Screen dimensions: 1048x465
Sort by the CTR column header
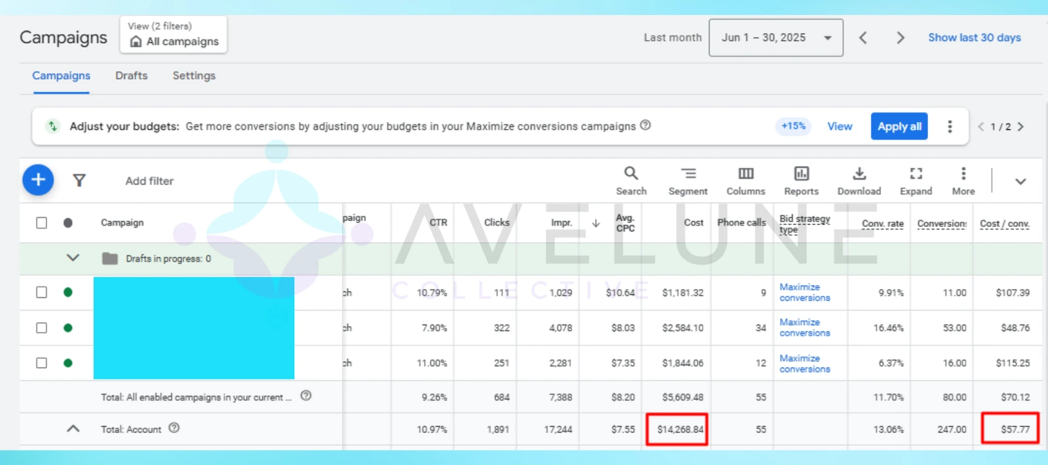438,222
